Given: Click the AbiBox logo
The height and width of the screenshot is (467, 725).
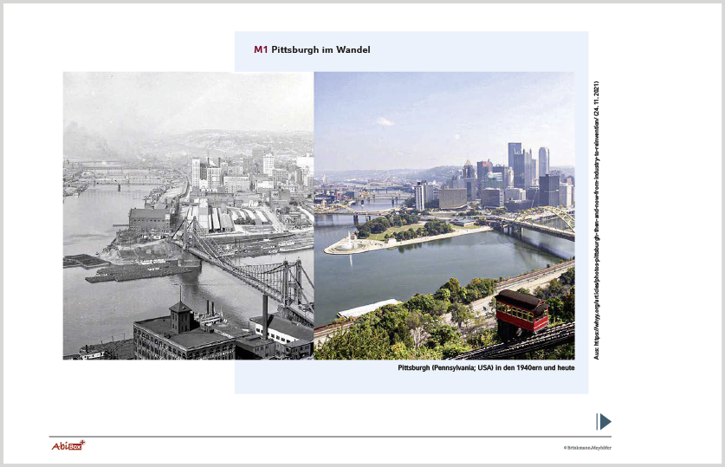Looking at the screenshot, I should [x=68, y=445].
